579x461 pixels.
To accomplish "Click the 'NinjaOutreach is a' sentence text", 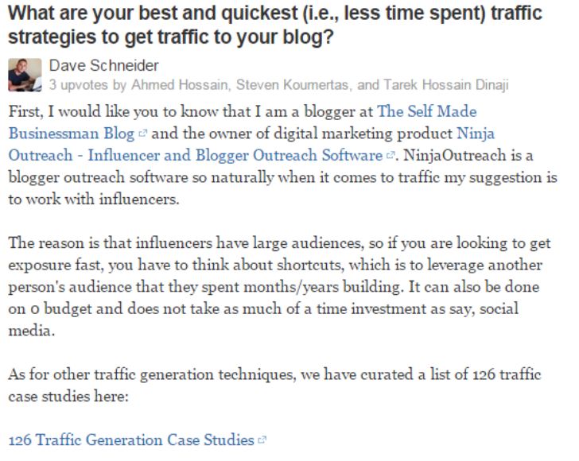I will pos(468,155).
